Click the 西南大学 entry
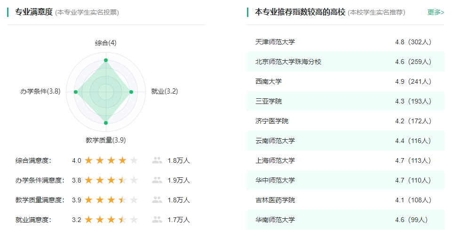 pos(269,81)
